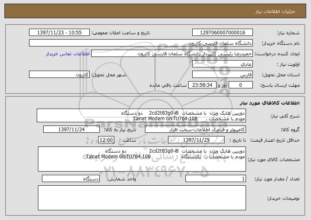311x220 pixels.
Task: Click the need date field 1397/11/24
Action: coord(71,129)
